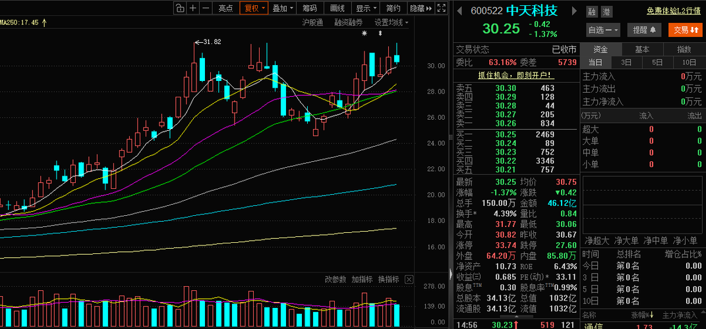The image size is (706, 329).
Task: Click the 卖五 price 30.30 row
Action: coord(515,88)
